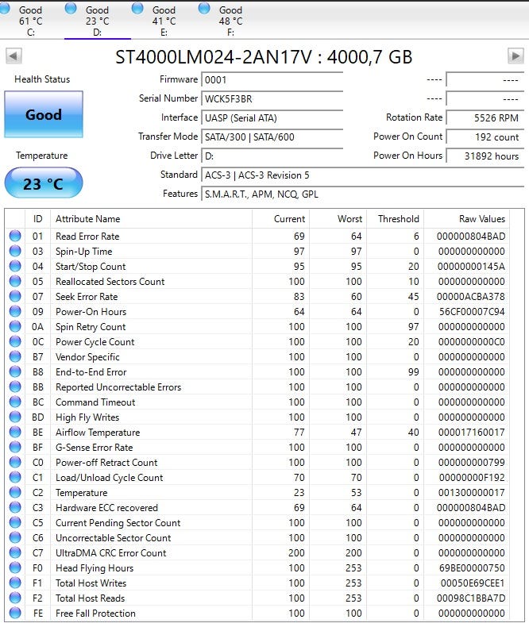The height and width of the screenshot is (627, 529).
Task: Click the Drive Letter field D:
Action: coord(272,156)
